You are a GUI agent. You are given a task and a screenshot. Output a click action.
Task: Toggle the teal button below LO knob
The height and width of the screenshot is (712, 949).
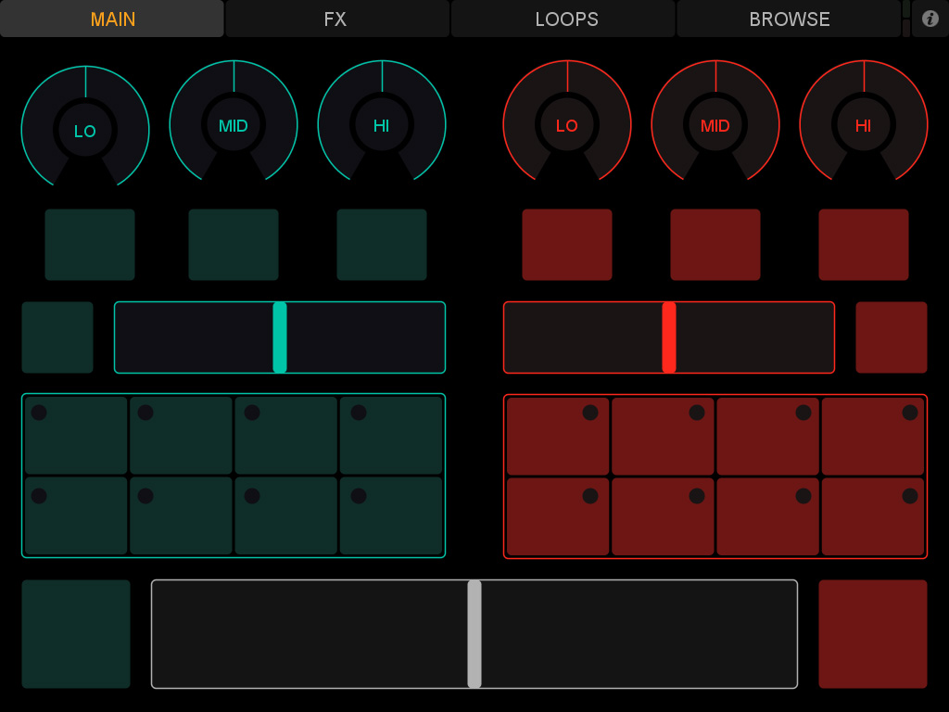tap(90, 245)
